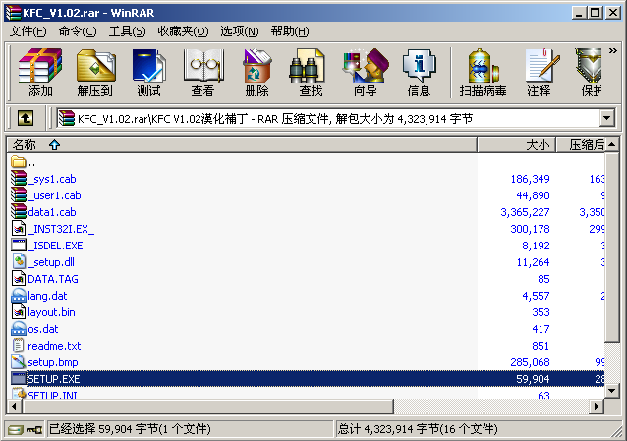Select the _sys1.cab file icon
This screenshot has height=441, width=627.
tap(19, 179)
